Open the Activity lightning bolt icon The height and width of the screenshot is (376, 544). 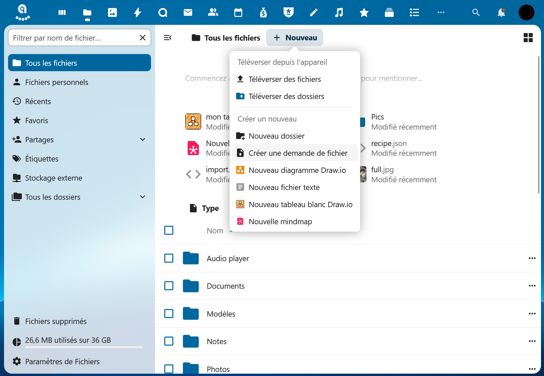138,13
